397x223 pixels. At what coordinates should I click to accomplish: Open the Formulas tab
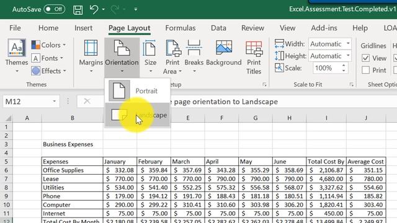[x=181, y=28]
